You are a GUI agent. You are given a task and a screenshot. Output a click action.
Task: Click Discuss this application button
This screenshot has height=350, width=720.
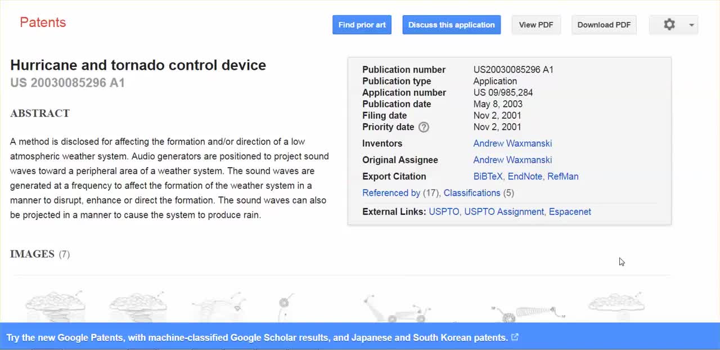tap(451, 25)
